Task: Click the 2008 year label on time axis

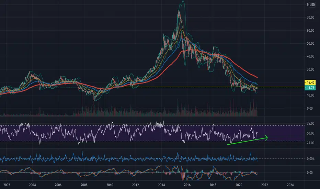Action: click(84, 185)
